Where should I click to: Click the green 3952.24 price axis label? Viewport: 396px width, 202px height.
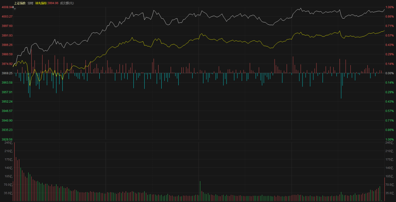(x=7, y=101)
